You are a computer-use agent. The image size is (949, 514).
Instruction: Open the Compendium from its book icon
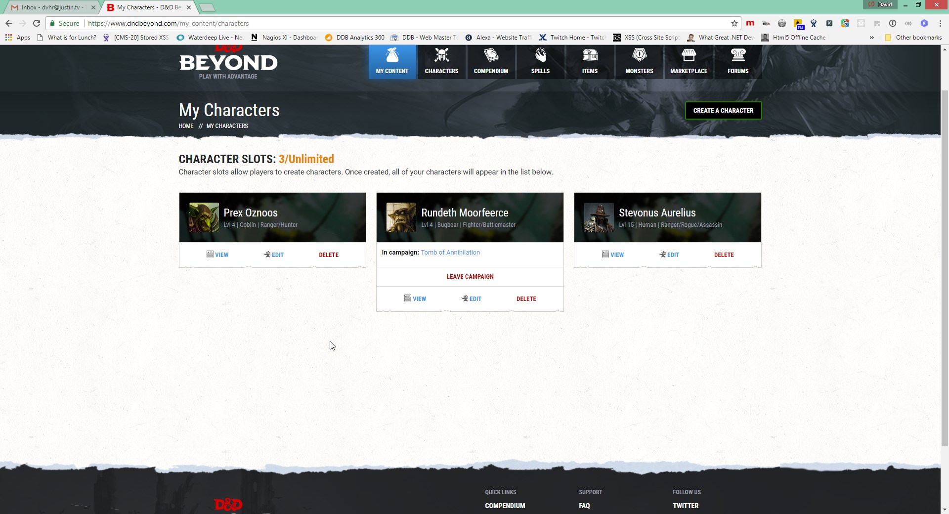point(491,55)
